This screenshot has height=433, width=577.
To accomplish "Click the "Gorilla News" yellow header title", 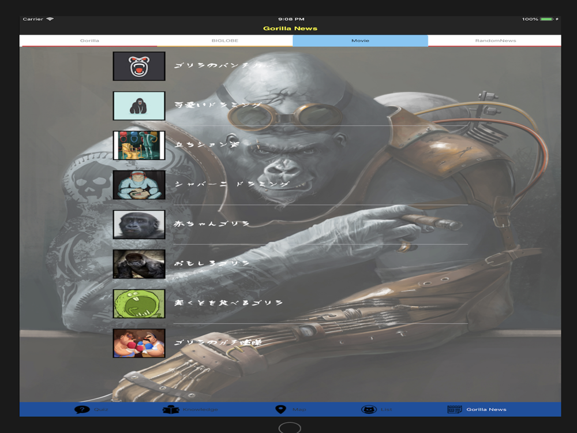I will click(290, 28).
